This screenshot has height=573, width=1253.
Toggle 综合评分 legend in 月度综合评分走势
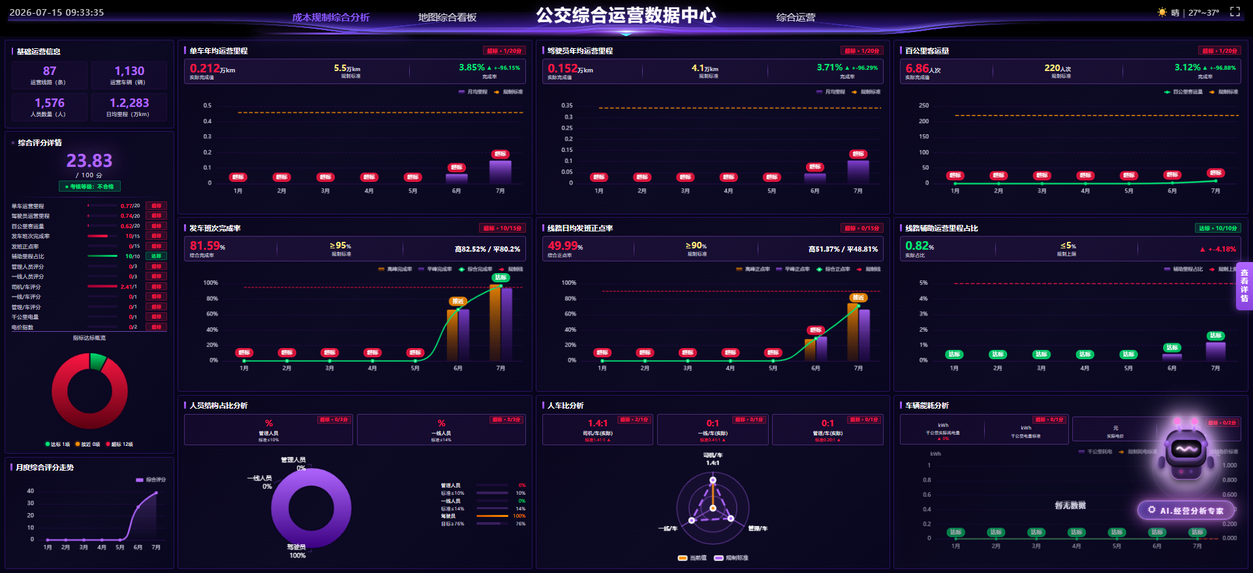click(151, 480)
